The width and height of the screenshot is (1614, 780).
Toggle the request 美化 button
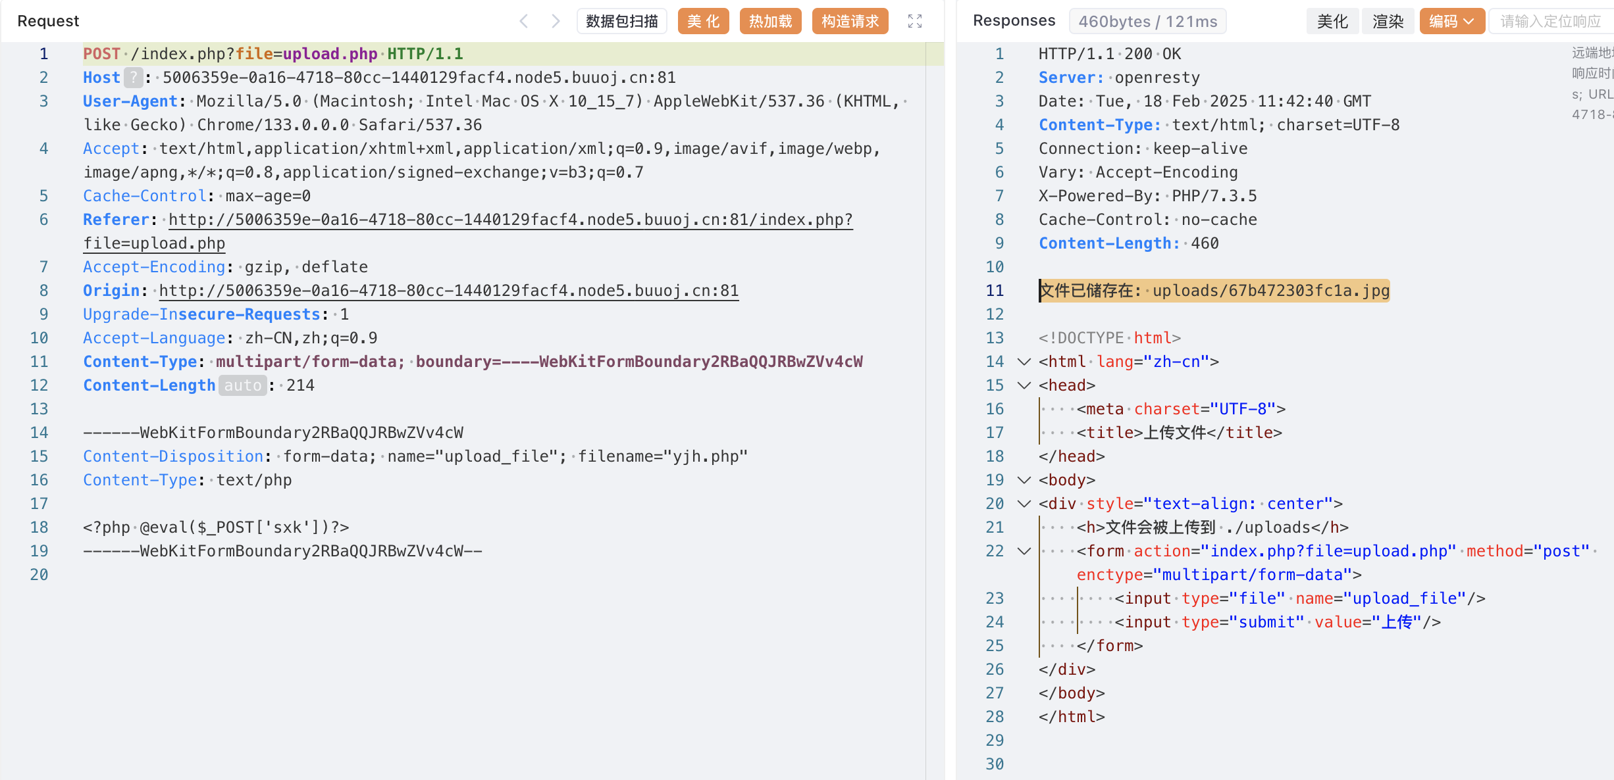coord(703,21)
